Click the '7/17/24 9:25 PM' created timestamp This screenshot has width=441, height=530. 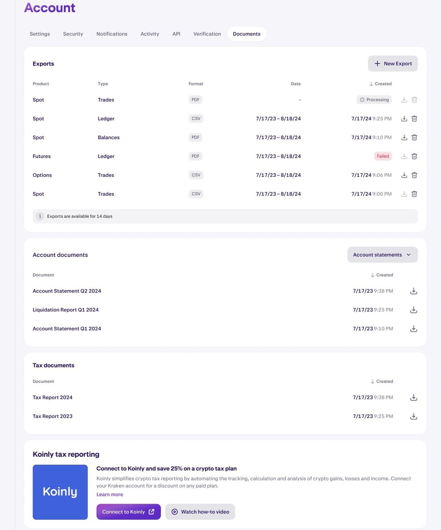click(372, 119)
